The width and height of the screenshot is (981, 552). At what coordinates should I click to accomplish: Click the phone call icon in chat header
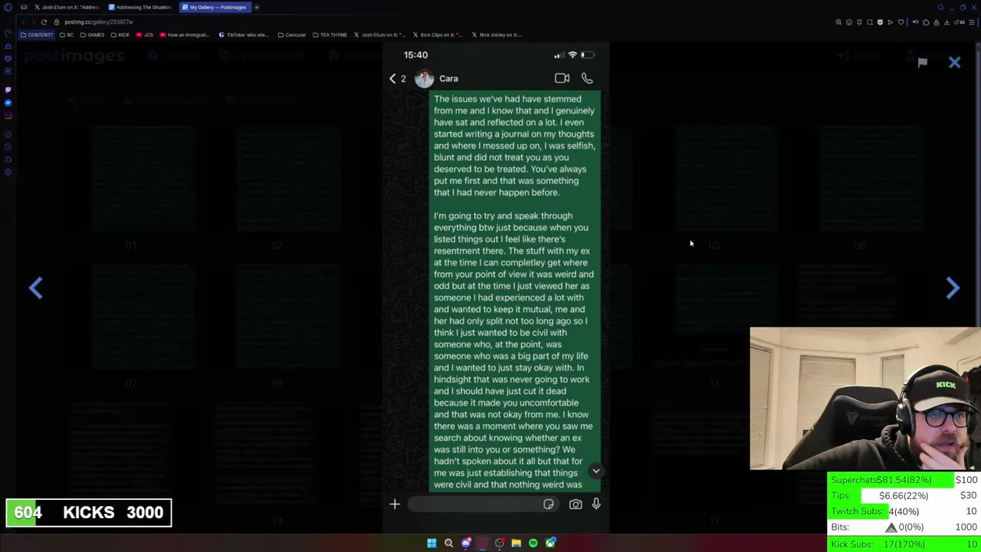(x=587, y=78)
